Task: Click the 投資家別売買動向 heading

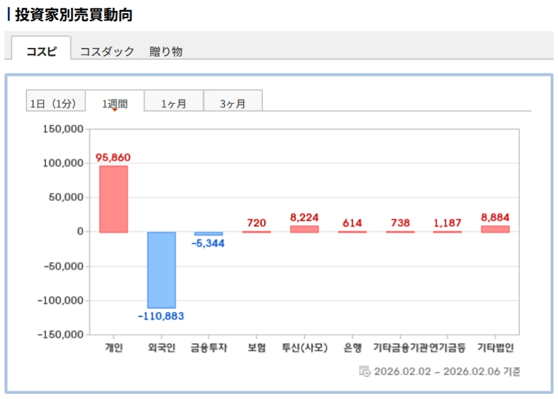Action: pyautogui.click(x=73, y=15)
